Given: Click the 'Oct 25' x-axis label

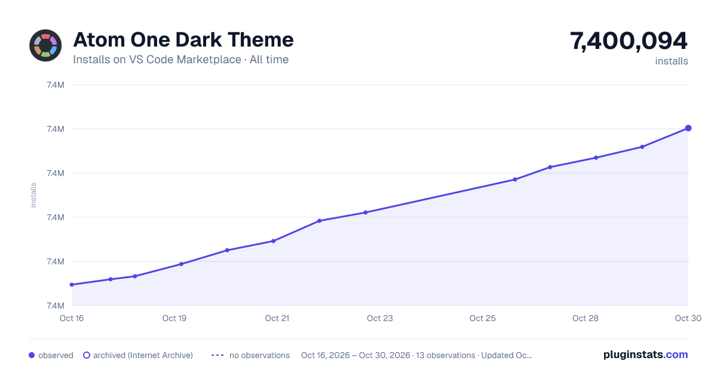Looking at the screenshot, I should tap(483, 318).
